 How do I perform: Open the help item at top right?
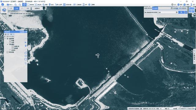pos(186,5)
